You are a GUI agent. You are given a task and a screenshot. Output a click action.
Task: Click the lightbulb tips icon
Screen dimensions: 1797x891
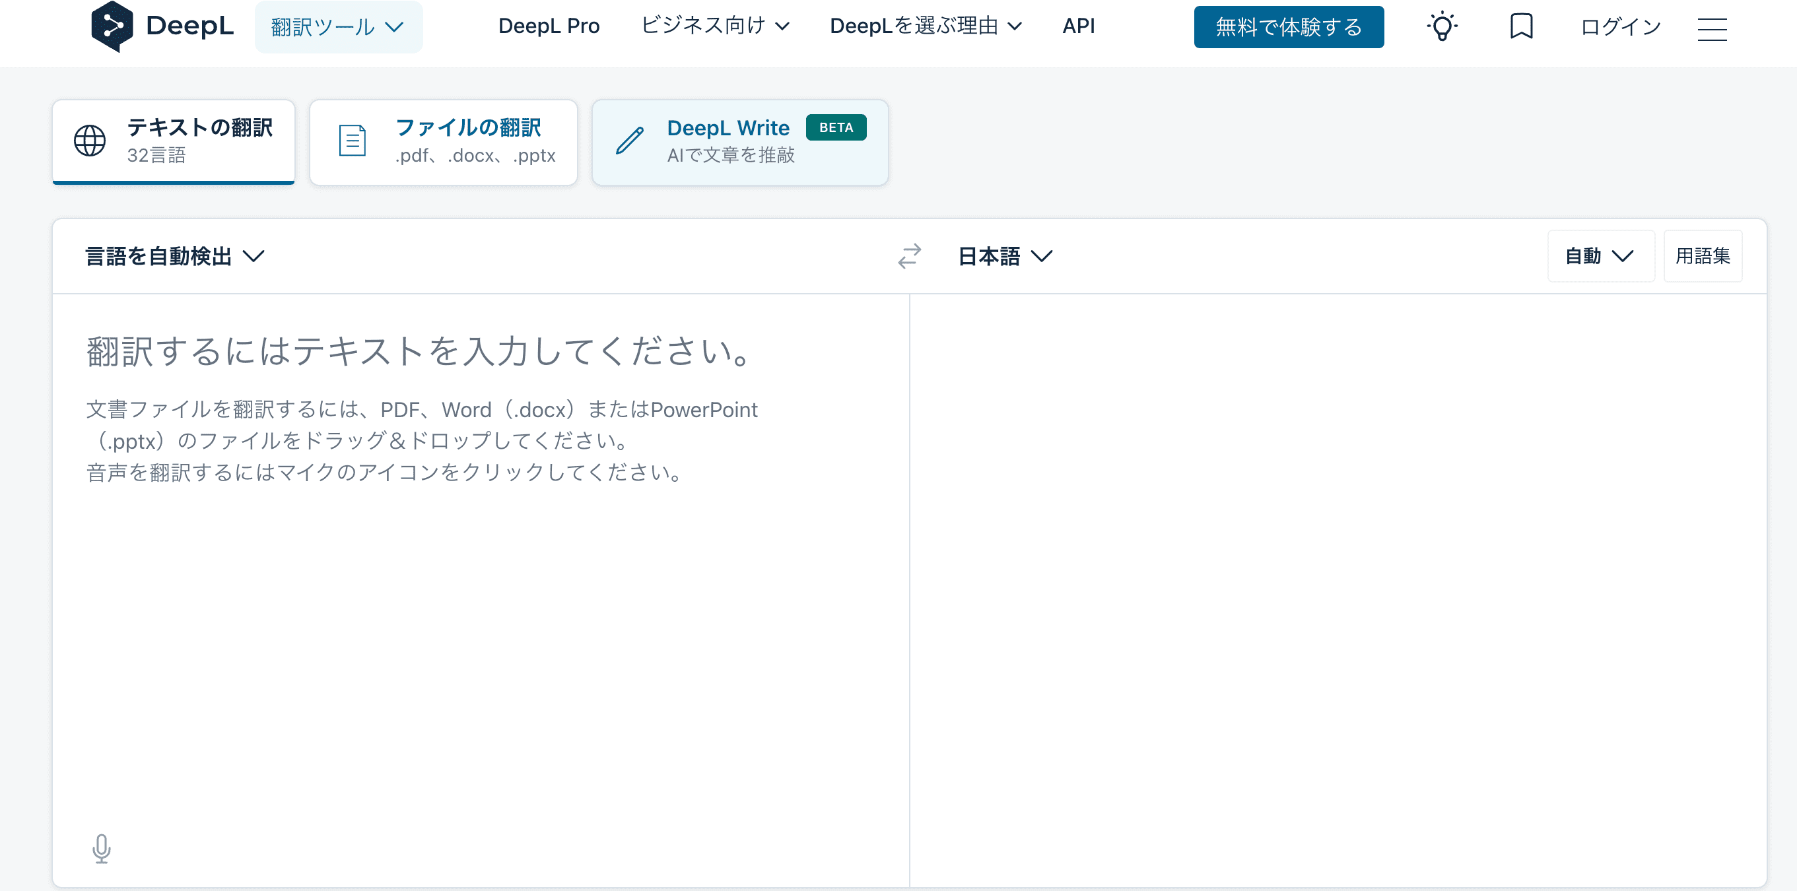[1442, 27]
